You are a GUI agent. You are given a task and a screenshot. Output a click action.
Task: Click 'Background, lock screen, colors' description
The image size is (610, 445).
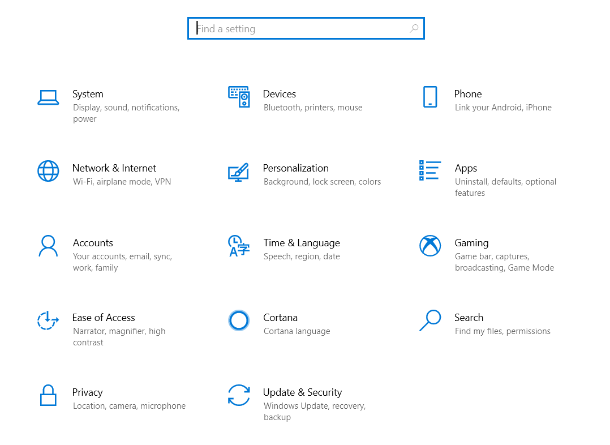pyautogui.click(x=322, y=182)
